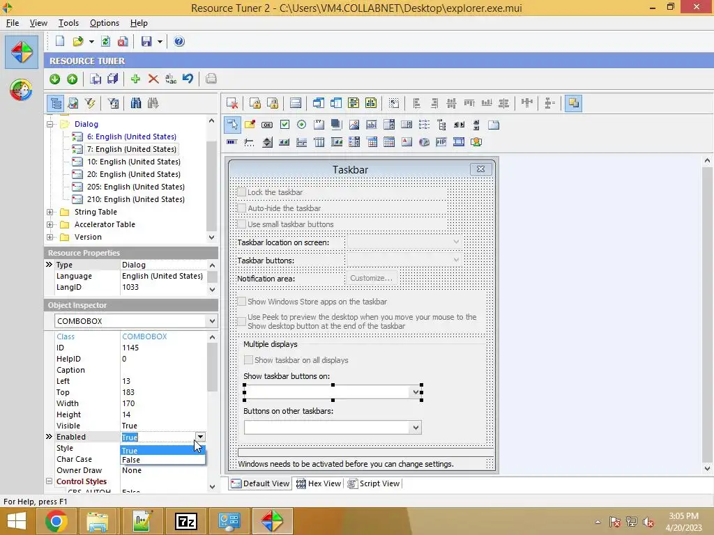Open the COMBOBOX object selector dropdown
This screenshot has width=714, height=535.
pos(212,321)
